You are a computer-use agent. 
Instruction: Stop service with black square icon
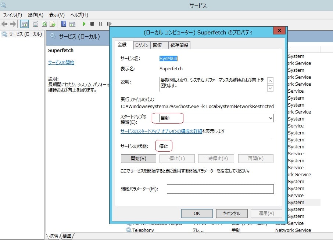click(x=92, y=24)
